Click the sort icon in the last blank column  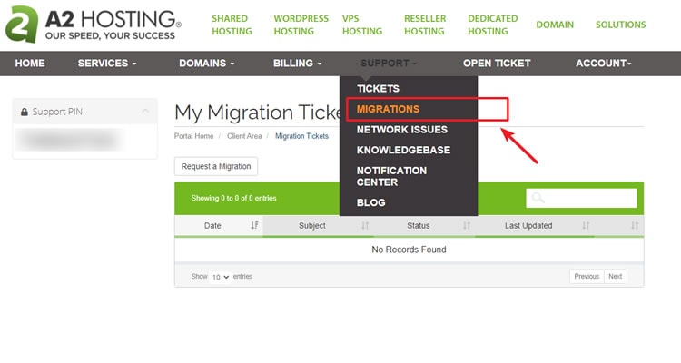(635, 225)
